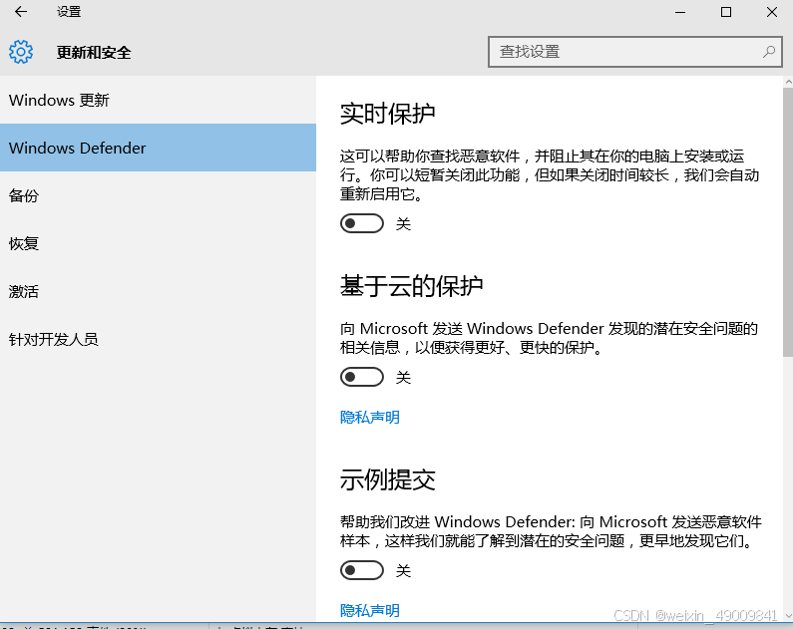Minimize the 设置 window

(680, 12)
